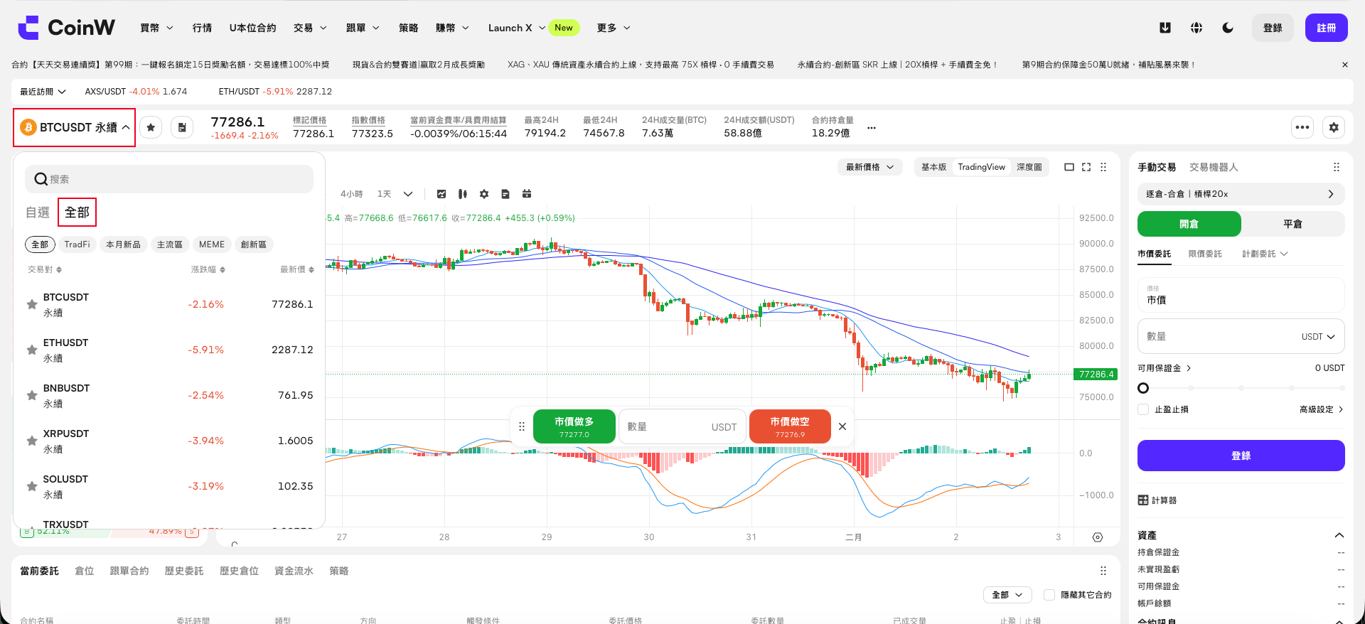The image size is (1365, 624).
Task: Adjust the margin percentage slider handle
Action: (1143, 388)
